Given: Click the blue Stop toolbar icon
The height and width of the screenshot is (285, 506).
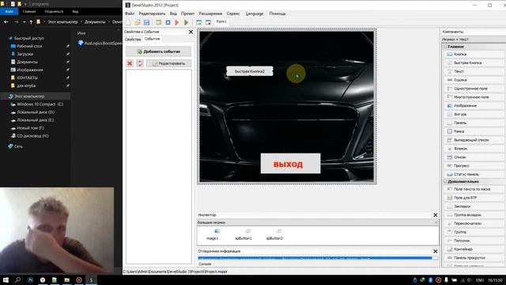Looking at the screenshot, I should [168, 22].
